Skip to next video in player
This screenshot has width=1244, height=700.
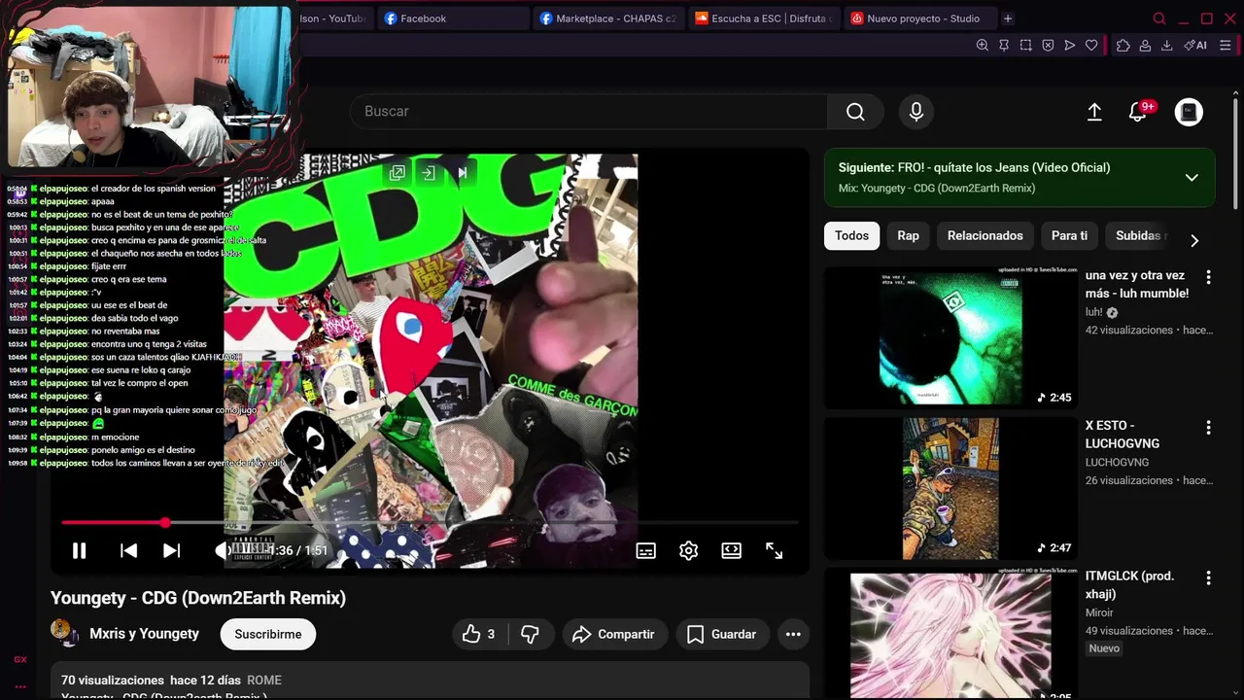tap(171, 550)
